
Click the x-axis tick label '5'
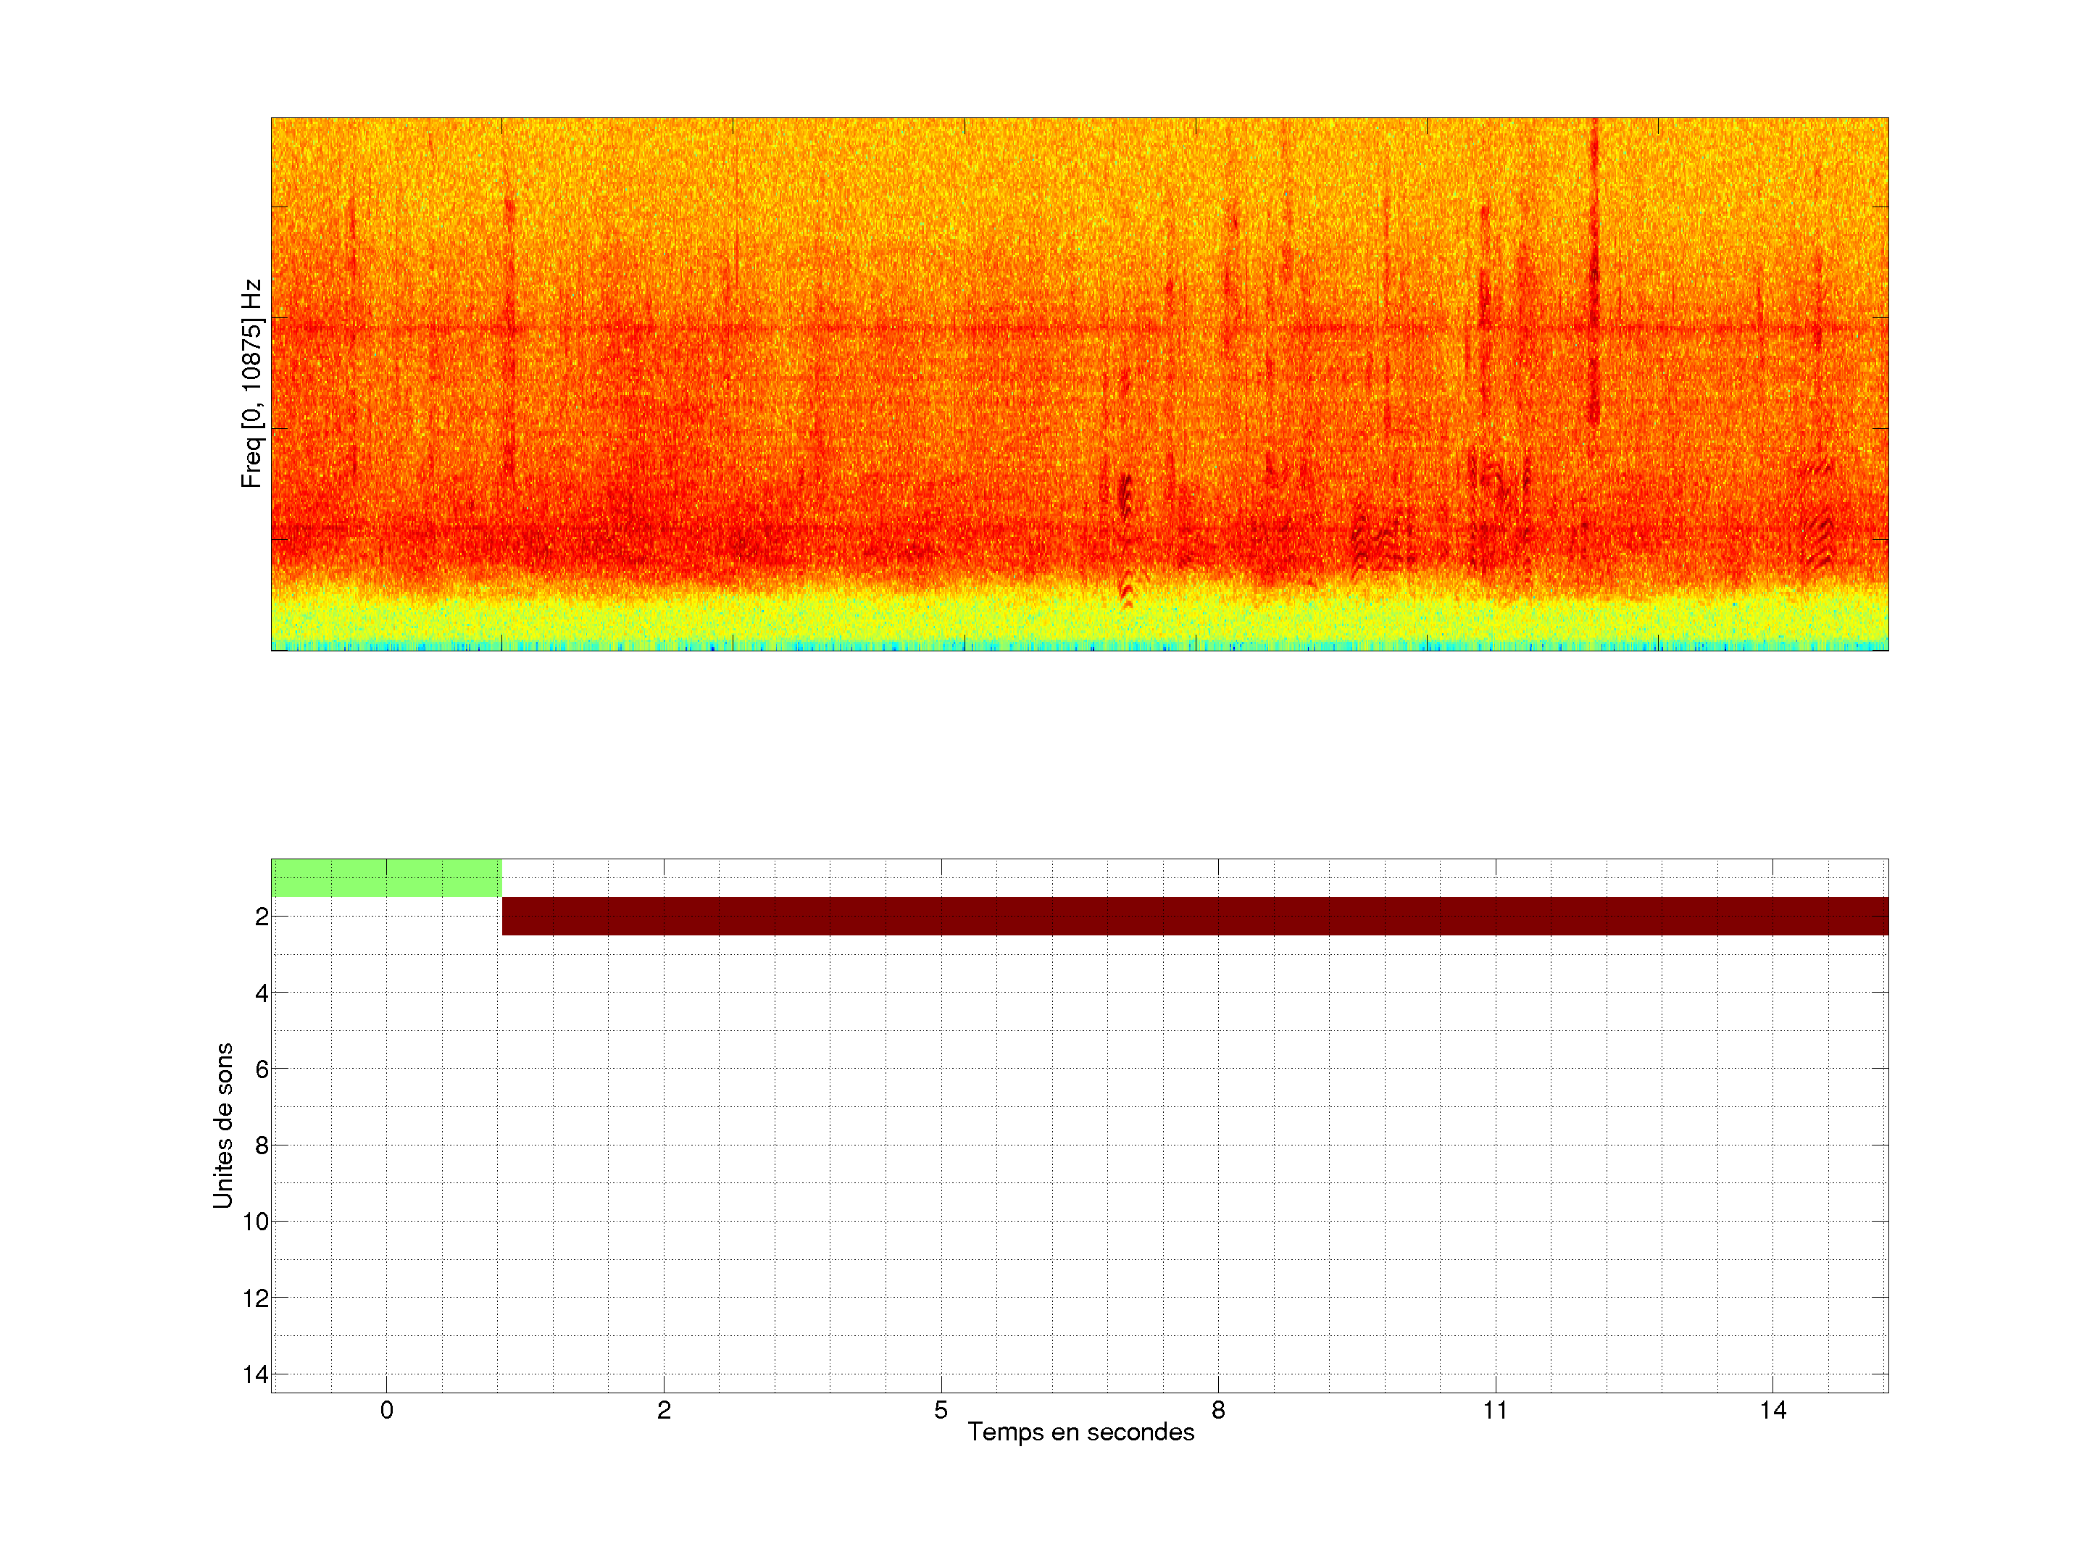tap(941, 1410)
